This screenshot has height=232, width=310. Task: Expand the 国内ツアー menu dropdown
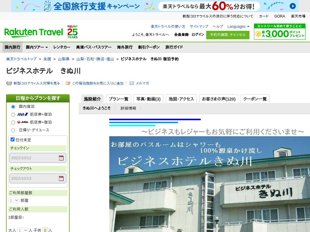point(37,47)
